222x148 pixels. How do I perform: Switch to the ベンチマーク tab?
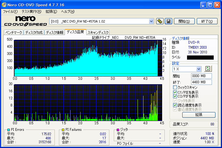14,32
